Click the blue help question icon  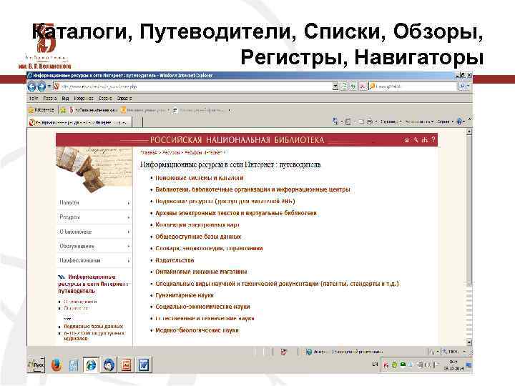click(x=459, y=122)
